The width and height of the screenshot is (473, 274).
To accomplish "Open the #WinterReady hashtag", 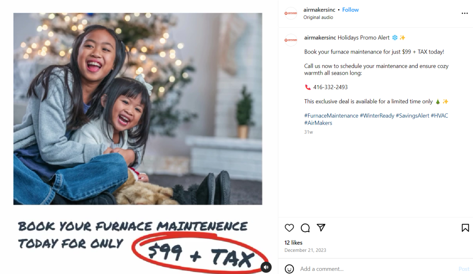I will [377, 116].
